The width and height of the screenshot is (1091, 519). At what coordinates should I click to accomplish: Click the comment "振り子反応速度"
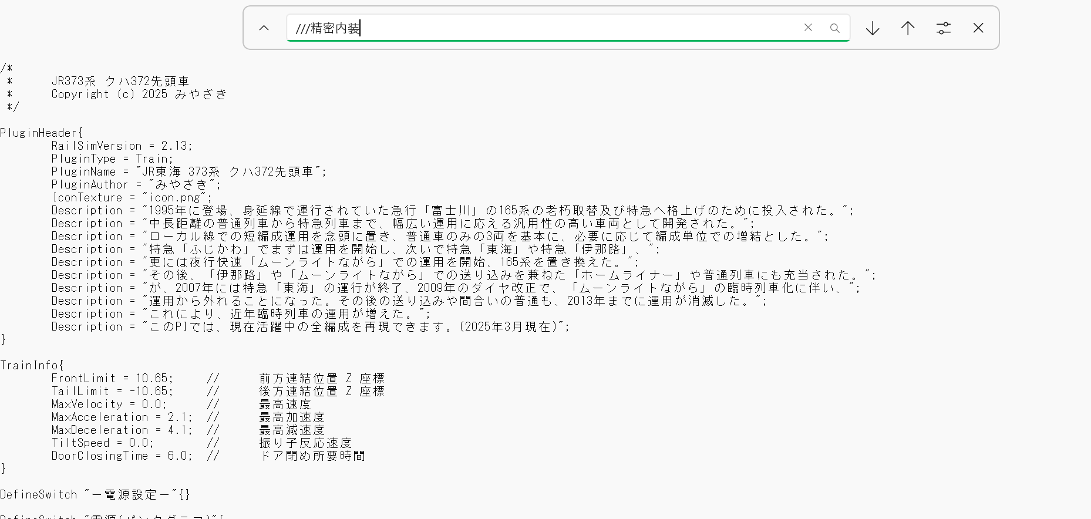305,443
